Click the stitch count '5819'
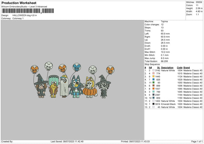Screen dimensions: 204x144 [158, 104]
